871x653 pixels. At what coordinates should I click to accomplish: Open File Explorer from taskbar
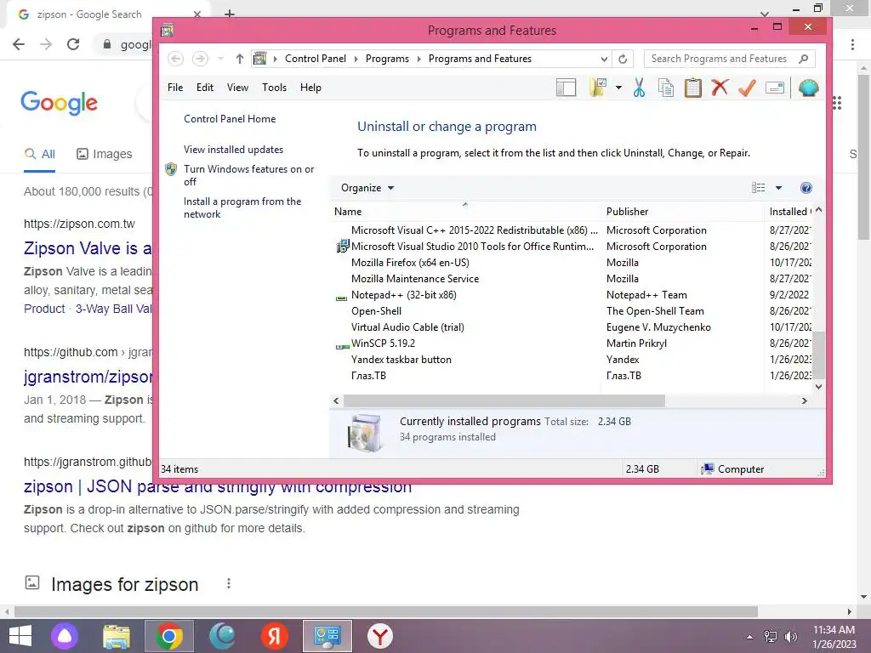click(x=117, y=636)
